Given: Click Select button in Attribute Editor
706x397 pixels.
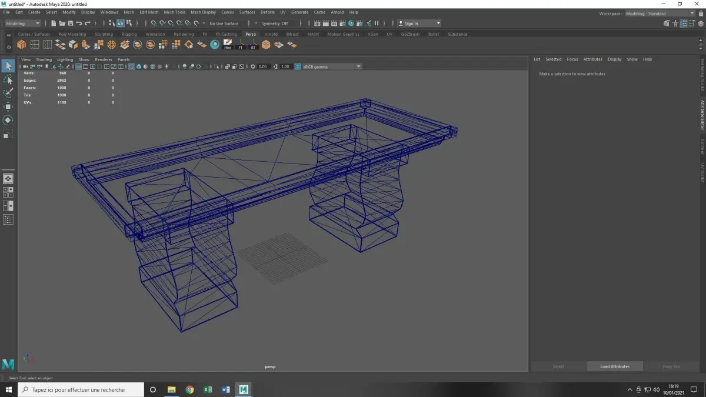Looking at the screenshot, I should pos(558,366).
